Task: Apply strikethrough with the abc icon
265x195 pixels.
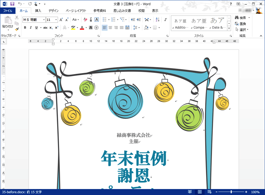Action: point(45,28)
